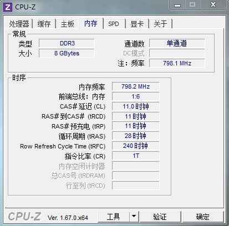Viewport: 229px width, 226px height.
Task: Click the CPU-Z title bar text
Action: (25, 7)
